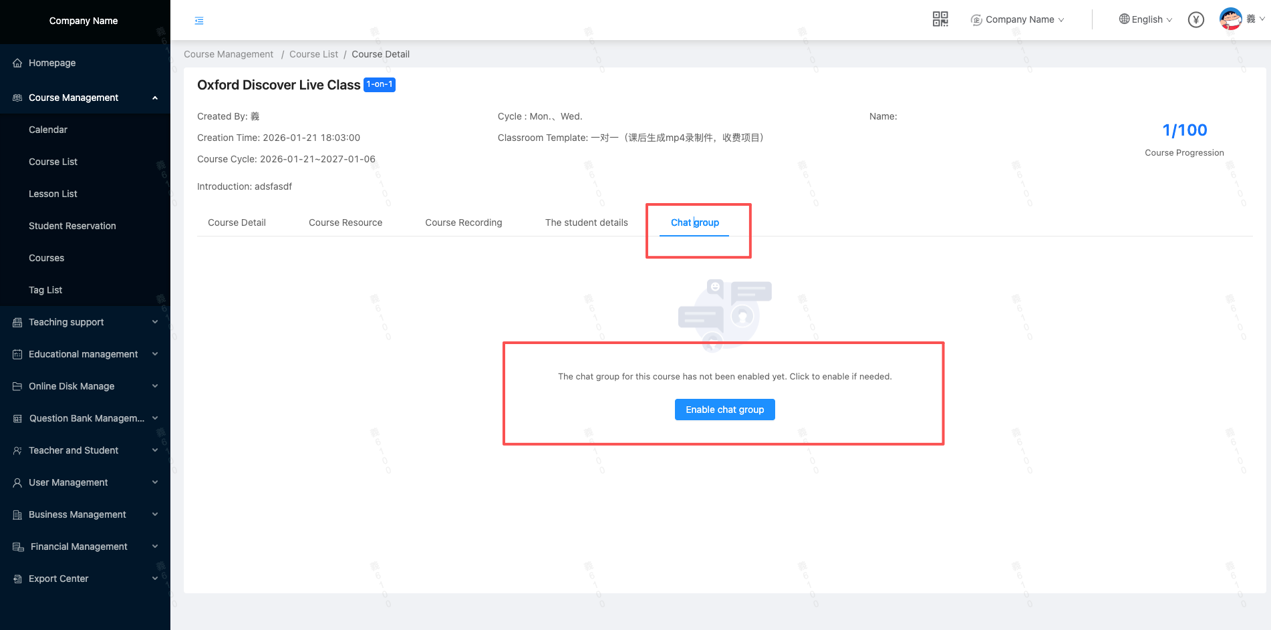Click the sidebar collapse hamburger icon
This screenshot has height=630, width=1271.
199,21
